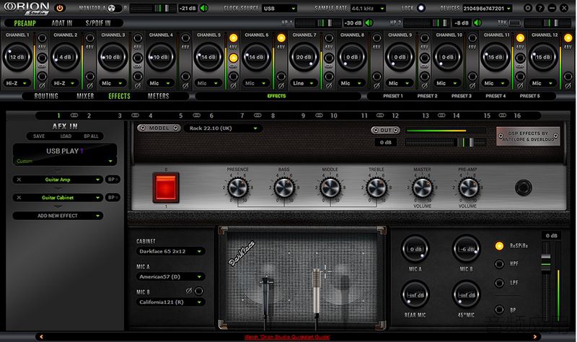The image size is (577, 342).
Task: Enable cabinet BP bypass
Action: coord(499,310)
